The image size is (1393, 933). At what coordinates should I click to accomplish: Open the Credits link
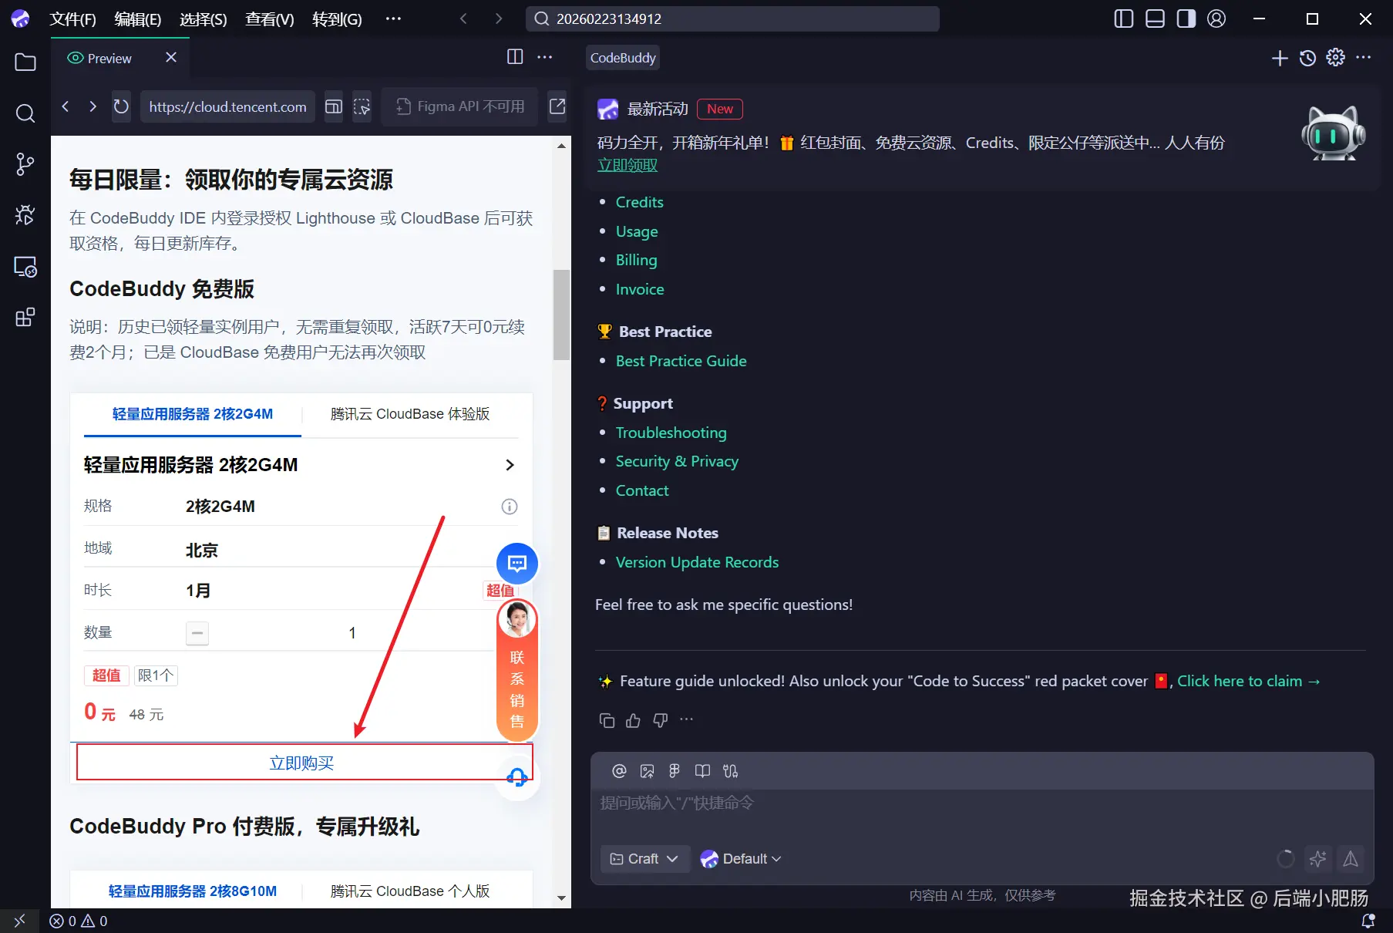[640, 202]
